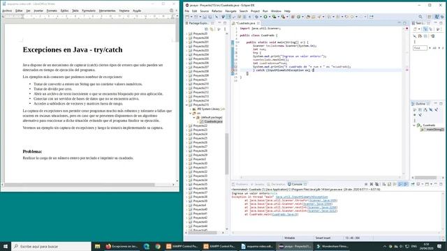Open File Explorer from the taskbar
This screenshot has width=447, height=251.
point(98,246)
